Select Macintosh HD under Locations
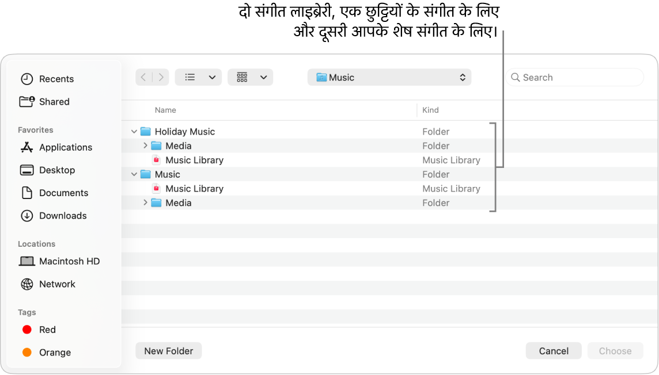This screenshot has height=375, width=659. point(59,261)
